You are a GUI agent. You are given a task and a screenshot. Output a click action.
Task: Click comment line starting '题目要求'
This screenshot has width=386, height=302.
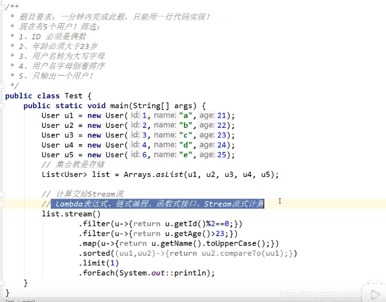(x=115, y=17)
